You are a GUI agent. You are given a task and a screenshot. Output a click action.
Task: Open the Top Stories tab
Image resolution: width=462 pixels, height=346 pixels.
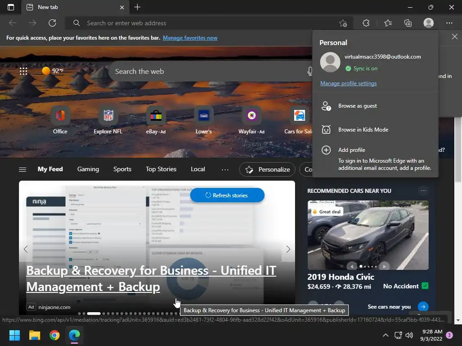point(161,169)
